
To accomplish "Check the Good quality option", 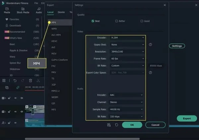I will coord(142,21).
